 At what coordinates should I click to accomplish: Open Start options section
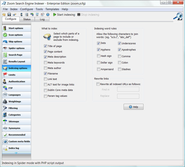pos(16,28)
